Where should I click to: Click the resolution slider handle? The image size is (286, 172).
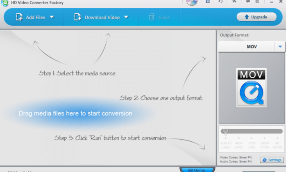pyautogui.click(x=225, y=132)
